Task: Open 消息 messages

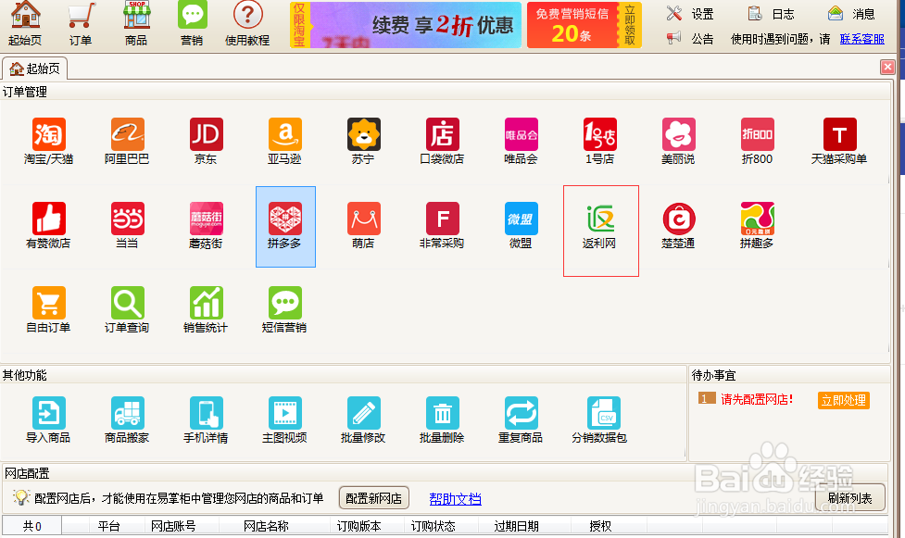Action: [x=851, y=13]
